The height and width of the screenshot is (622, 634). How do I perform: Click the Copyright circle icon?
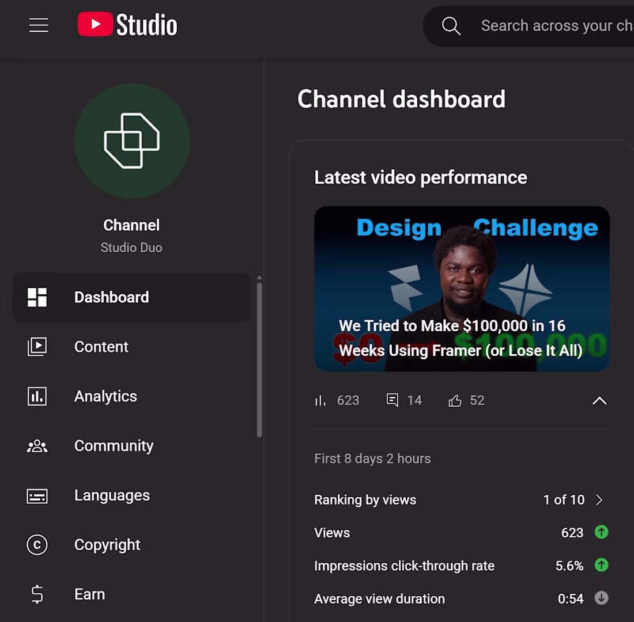click(x=37, y=545)
